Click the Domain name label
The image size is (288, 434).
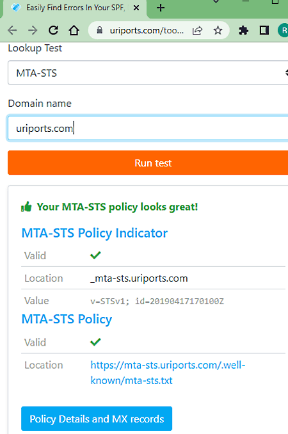(x=40, y=104)
